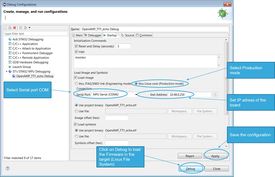The height and width of the screenshot is (177, 275).
Task: Click the C/C++ Application row icon
Action: tap(10, 44)
